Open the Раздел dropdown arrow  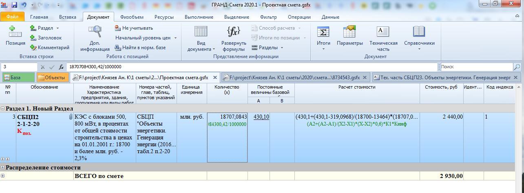click(57, 28)
